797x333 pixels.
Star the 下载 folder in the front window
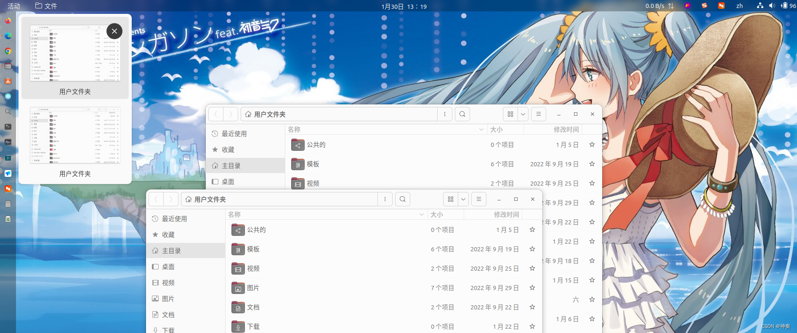tap(532, 327)
